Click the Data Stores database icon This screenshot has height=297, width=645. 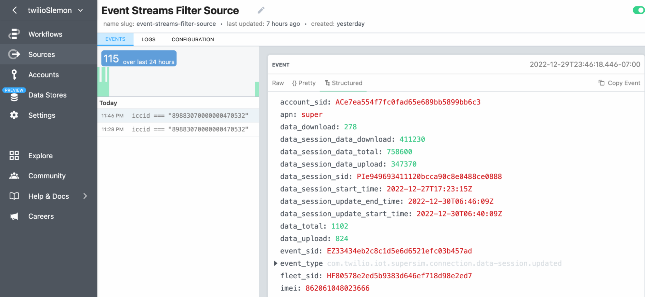(x=14, y=97)
